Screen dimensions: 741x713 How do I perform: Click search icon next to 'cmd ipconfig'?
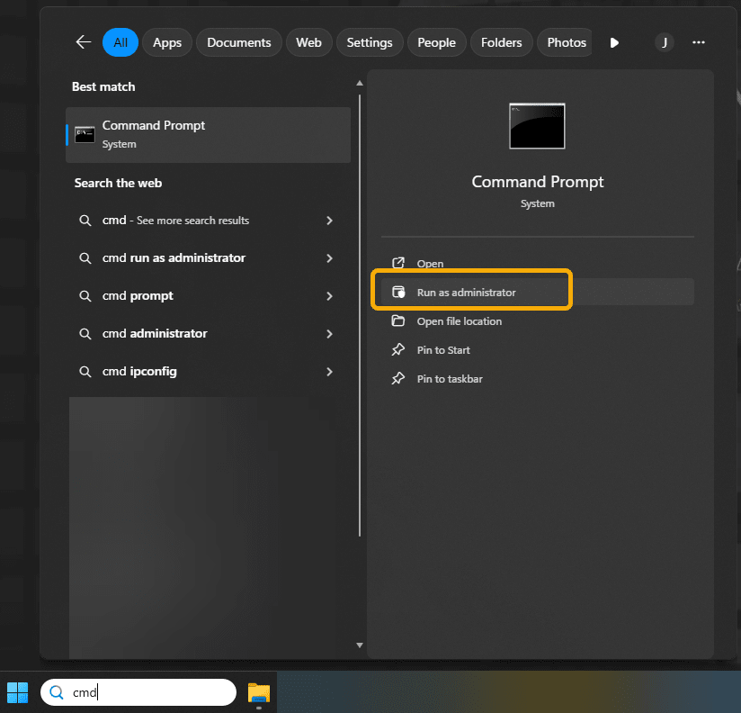[x=85, y=372]
